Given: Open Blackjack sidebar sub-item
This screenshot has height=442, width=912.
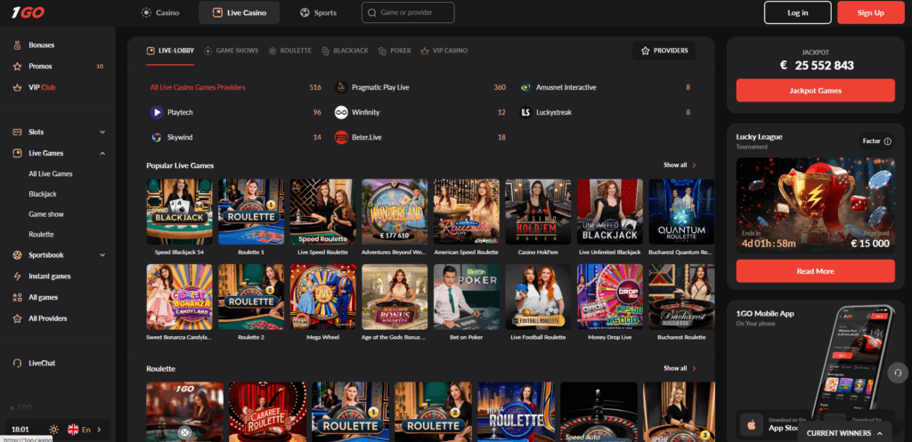Looking at the screenshot, I should coord(43,194).
